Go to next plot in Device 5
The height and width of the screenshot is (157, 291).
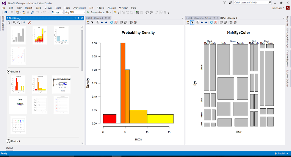point(206,22)
